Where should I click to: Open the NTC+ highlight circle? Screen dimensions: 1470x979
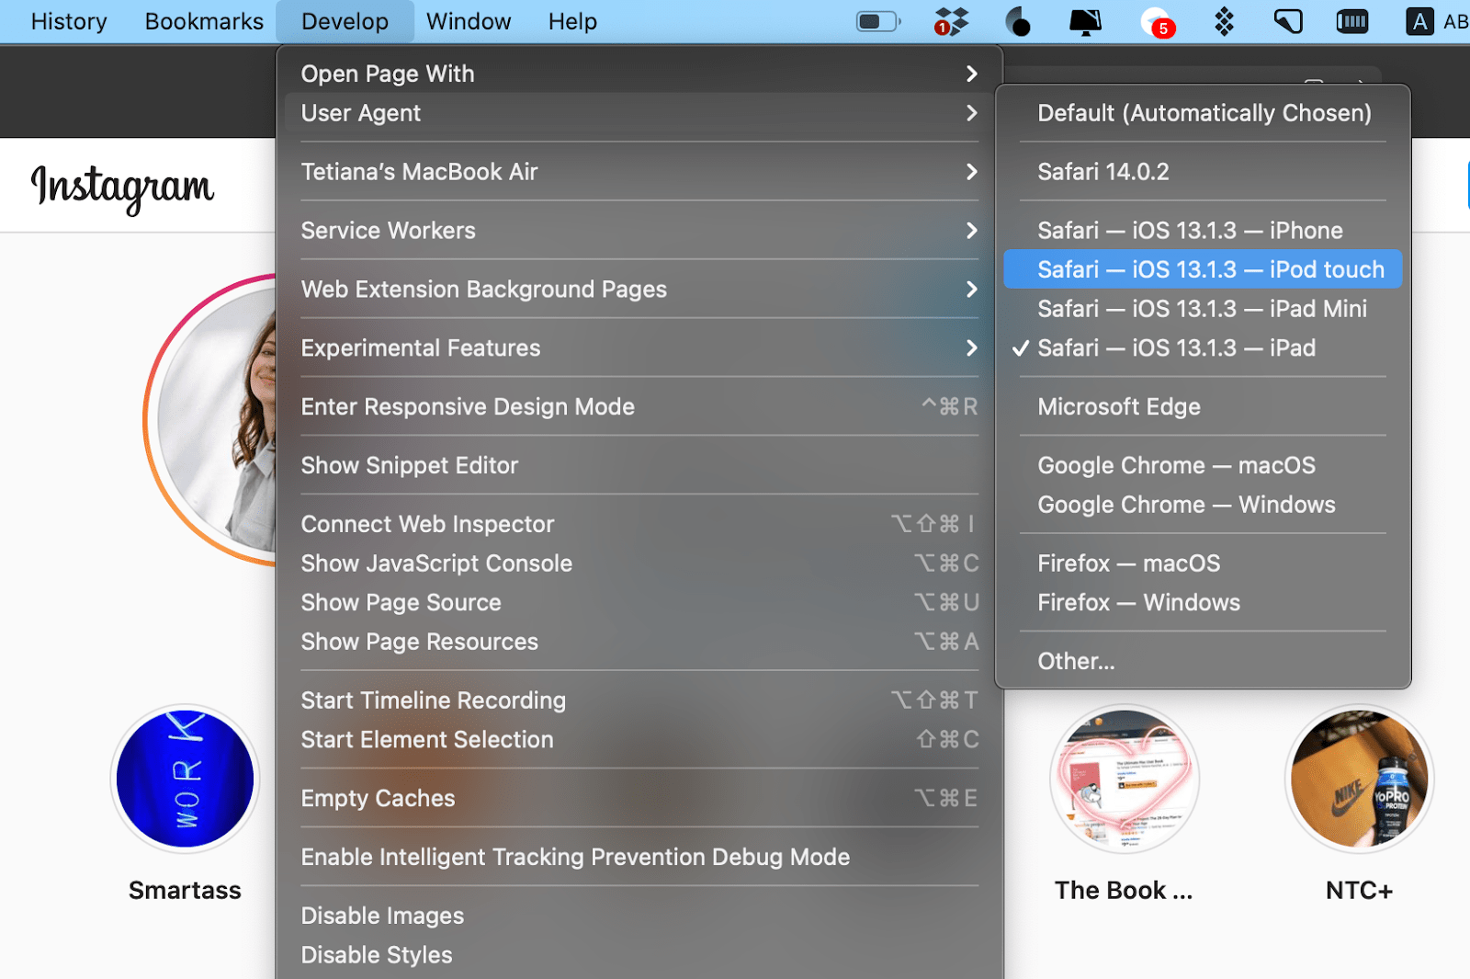1360,780
